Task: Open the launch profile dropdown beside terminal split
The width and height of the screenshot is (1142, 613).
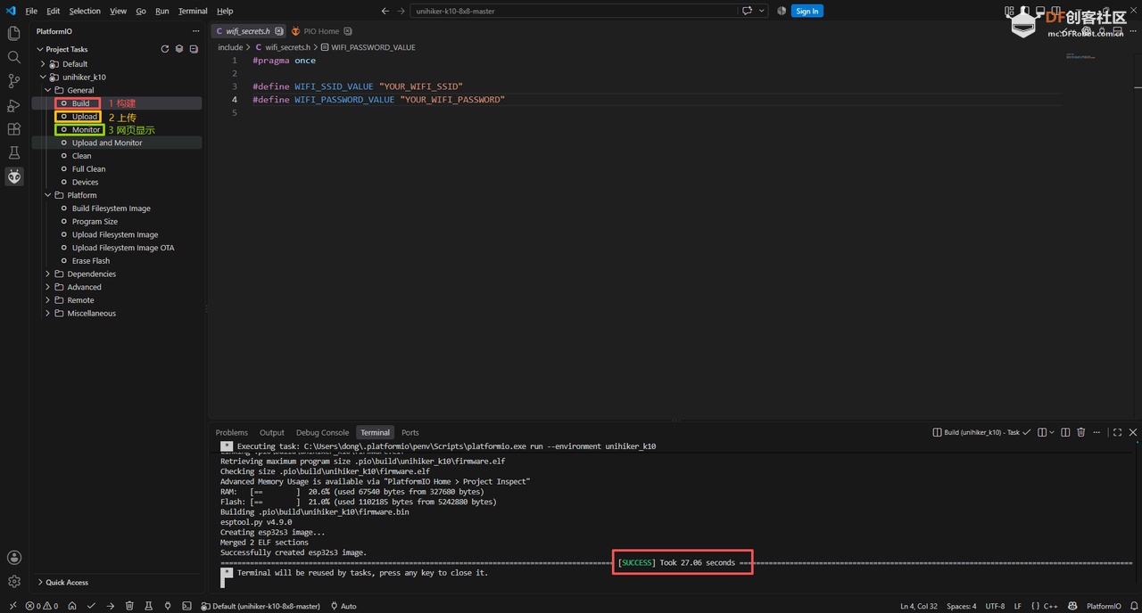Action: point(1050,432)
